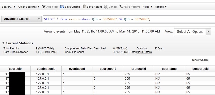Image resolution: width=215 pixels, height=95 pixels.
Task: Click 127.0.0.1 in the fifth result row
Action: [42, 92]
